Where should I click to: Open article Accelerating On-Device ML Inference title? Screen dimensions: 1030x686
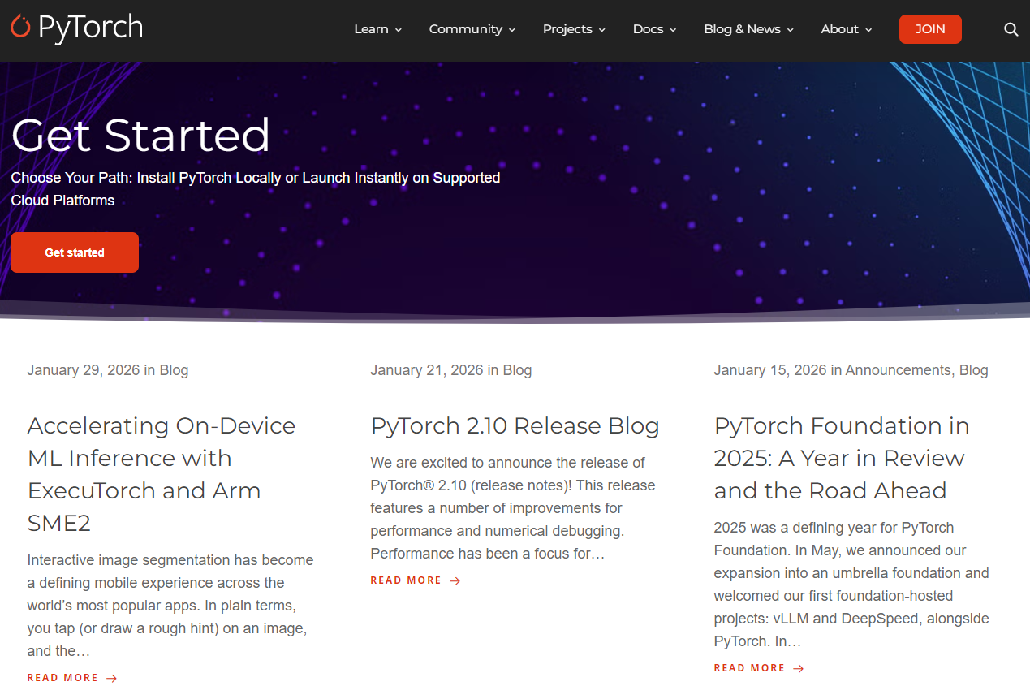162,474
